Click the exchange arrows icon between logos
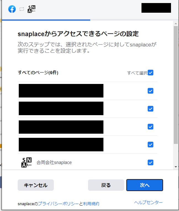The width and height of the screenshot is (179, 211). (x=22, y=9)
